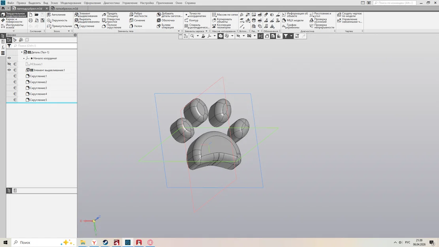The height and width of the screenshot is (247, 439).
Task: Select the Окружность circle tool
Action: pos(57,21)
